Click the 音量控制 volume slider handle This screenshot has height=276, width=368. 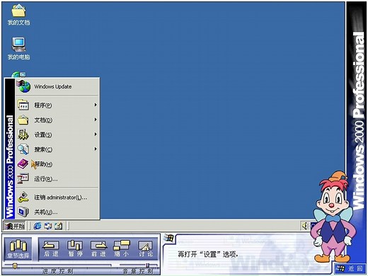147,266
